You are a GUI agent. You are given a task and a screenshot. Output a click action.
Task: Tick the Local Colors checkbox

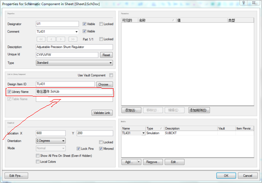click(x=38, y=162)
